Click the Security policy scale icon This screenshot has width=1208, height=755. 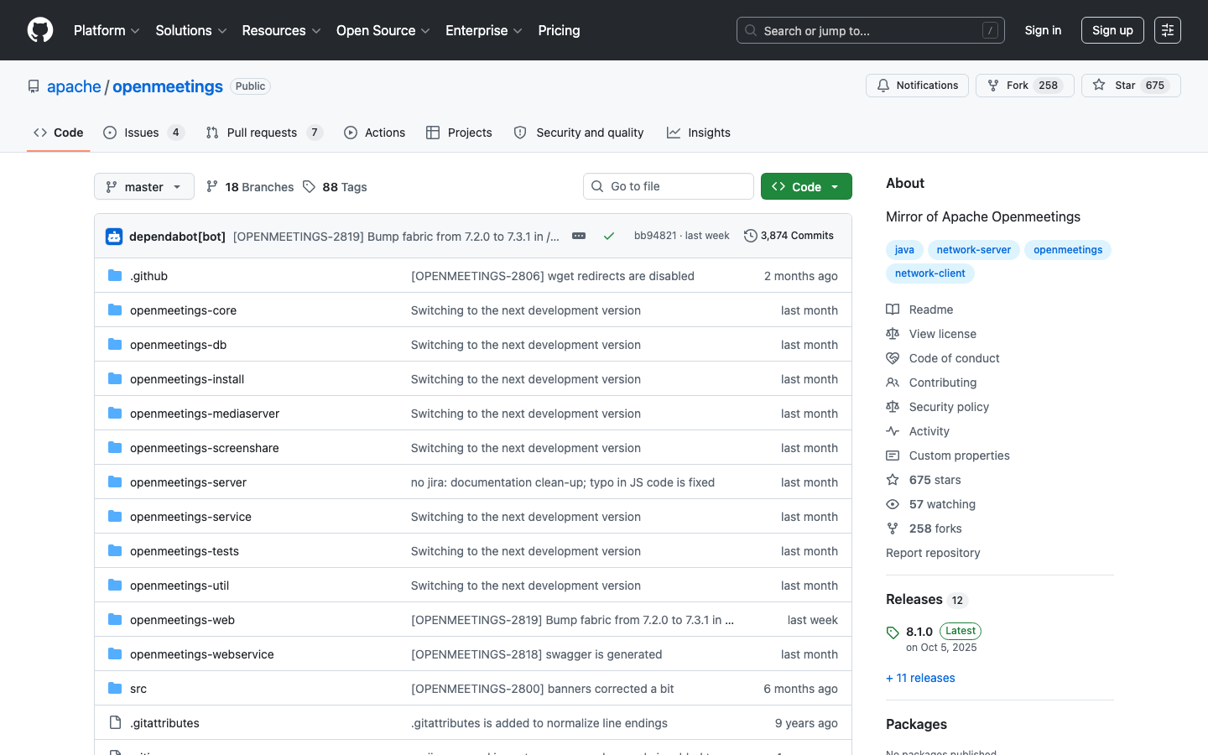point(893,407)
